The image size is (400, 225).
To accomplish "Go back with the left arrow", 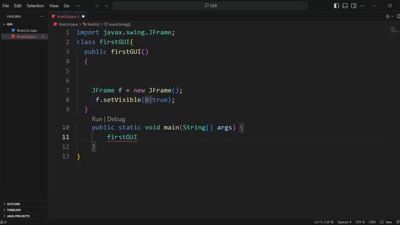I will 97,6.
